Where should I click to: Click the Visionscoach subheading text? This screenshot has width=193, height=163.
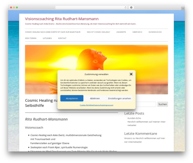[x=34, y=128]
